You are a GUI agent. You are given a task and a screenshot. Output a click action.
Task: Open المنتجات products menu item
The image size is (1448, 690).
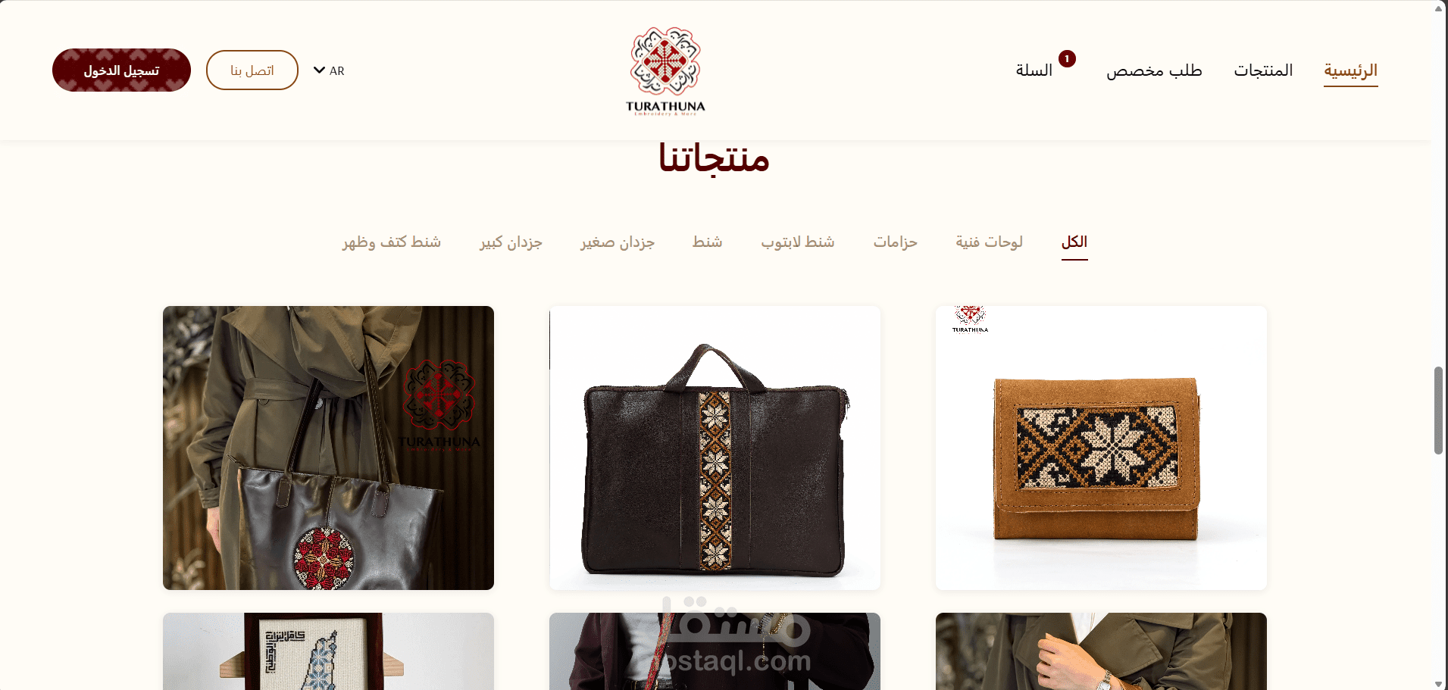tap(1263, 70)
